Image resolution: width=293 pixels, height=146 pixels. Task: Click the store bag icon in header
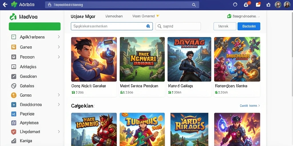pyautogui.click(x=268, y=5)
